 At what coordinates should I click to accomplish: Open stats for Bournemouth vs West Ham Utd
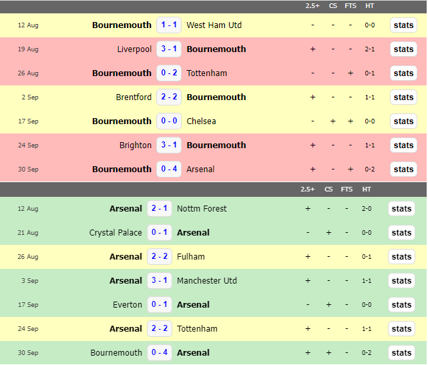[x=403, y=25]
